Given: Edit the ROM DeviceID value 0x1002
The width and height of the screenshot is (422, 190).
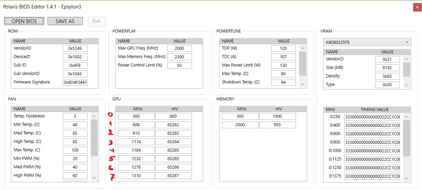Looking at the screenshot, I should [x=75, y=57].
